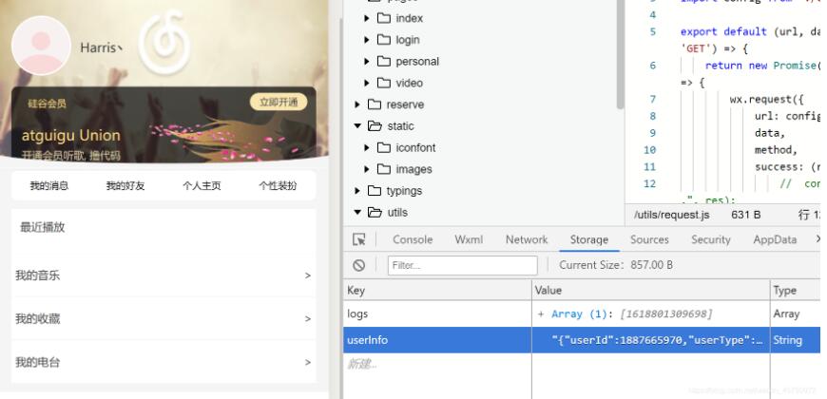Open the Network tab
827x399 pixels.
[526, 240]
